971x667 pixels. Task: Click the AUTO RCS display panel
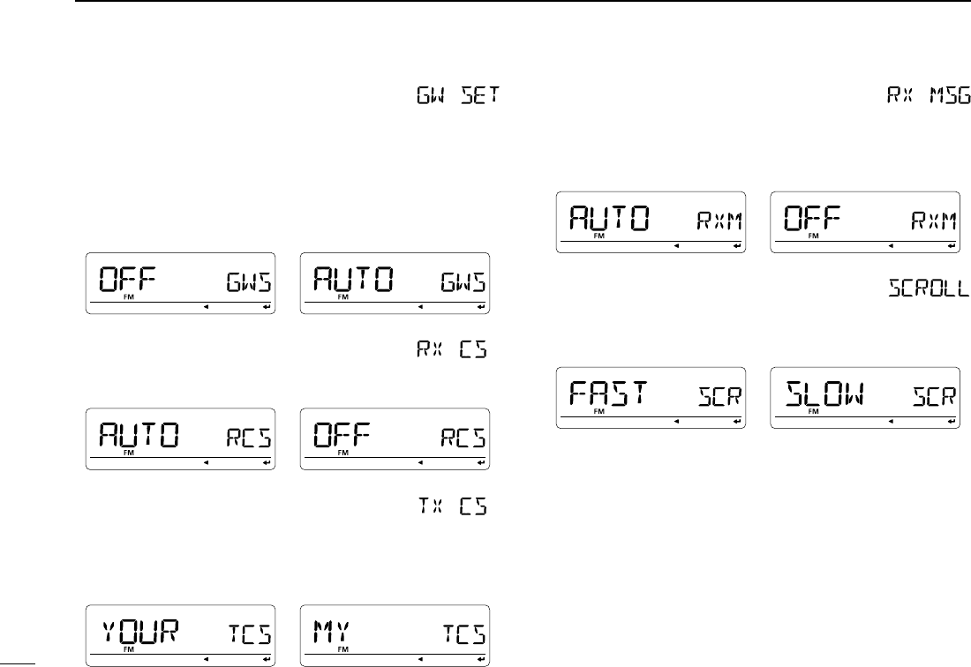(x=180, y=439)
